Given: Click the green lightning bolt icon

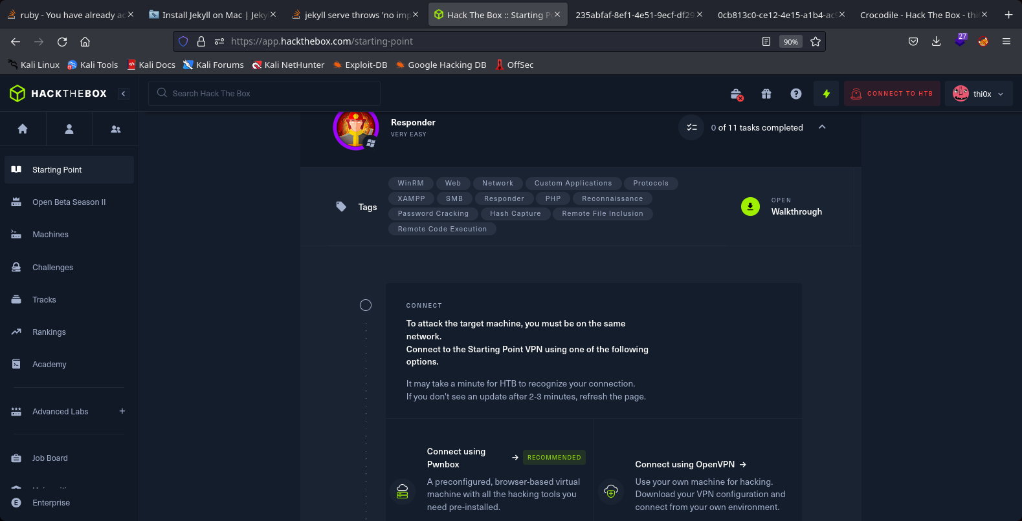Looking at the screenshot, I should [x=827, y=94].
